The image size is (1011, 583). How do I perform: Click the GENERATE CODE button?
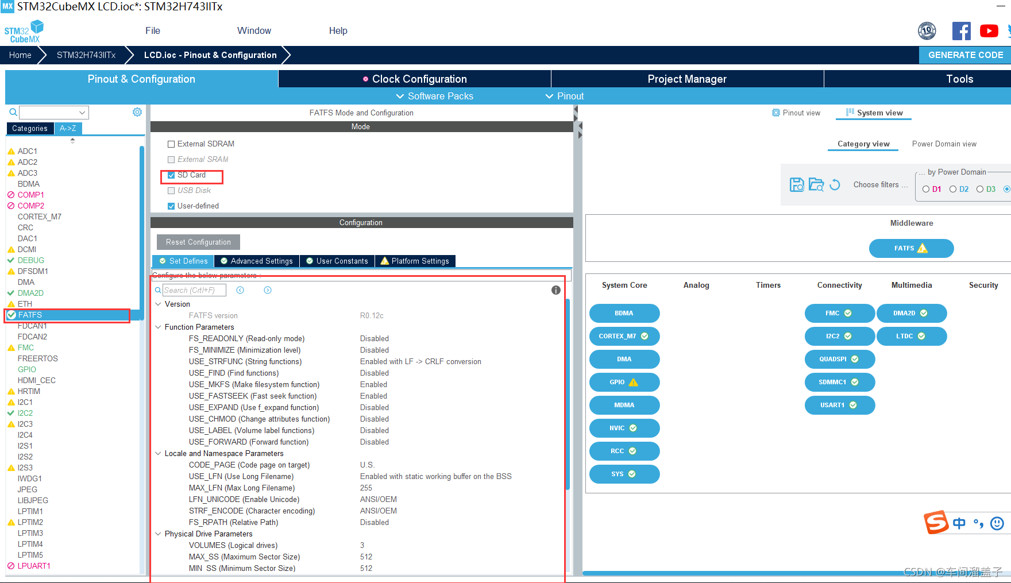click(965, 55)
